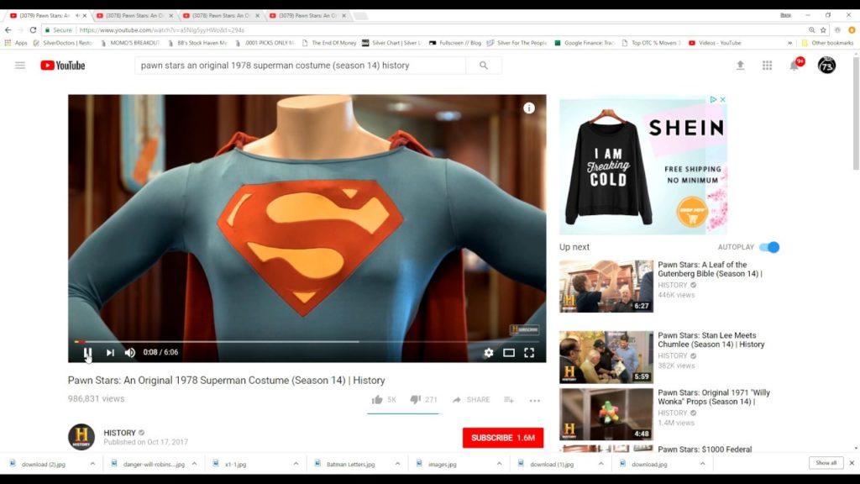Screen dimensions: 860x484
Task: Open AdChoices triangle icon on ad
Action: coord(713,99)
